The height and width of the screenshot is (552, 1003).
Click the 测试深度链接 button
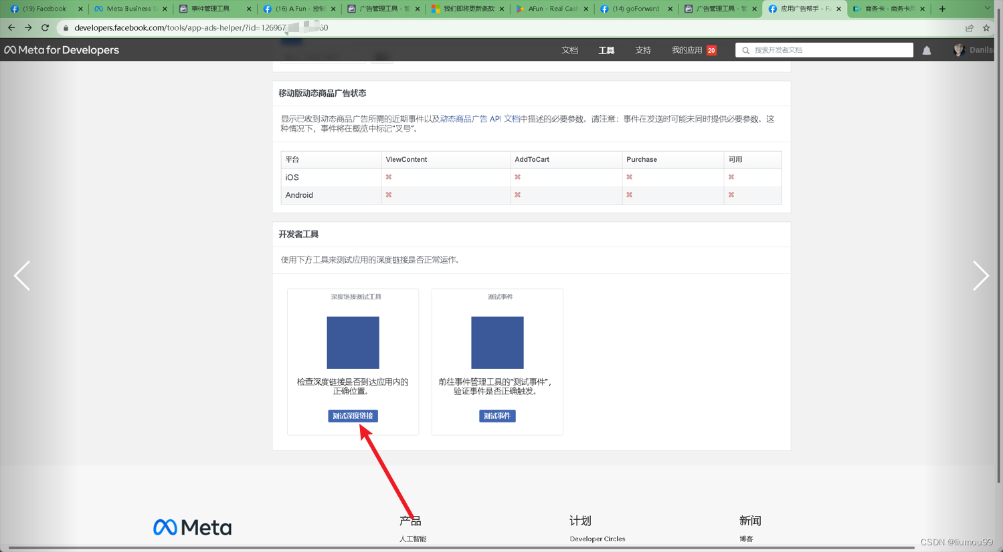[353, 416]
